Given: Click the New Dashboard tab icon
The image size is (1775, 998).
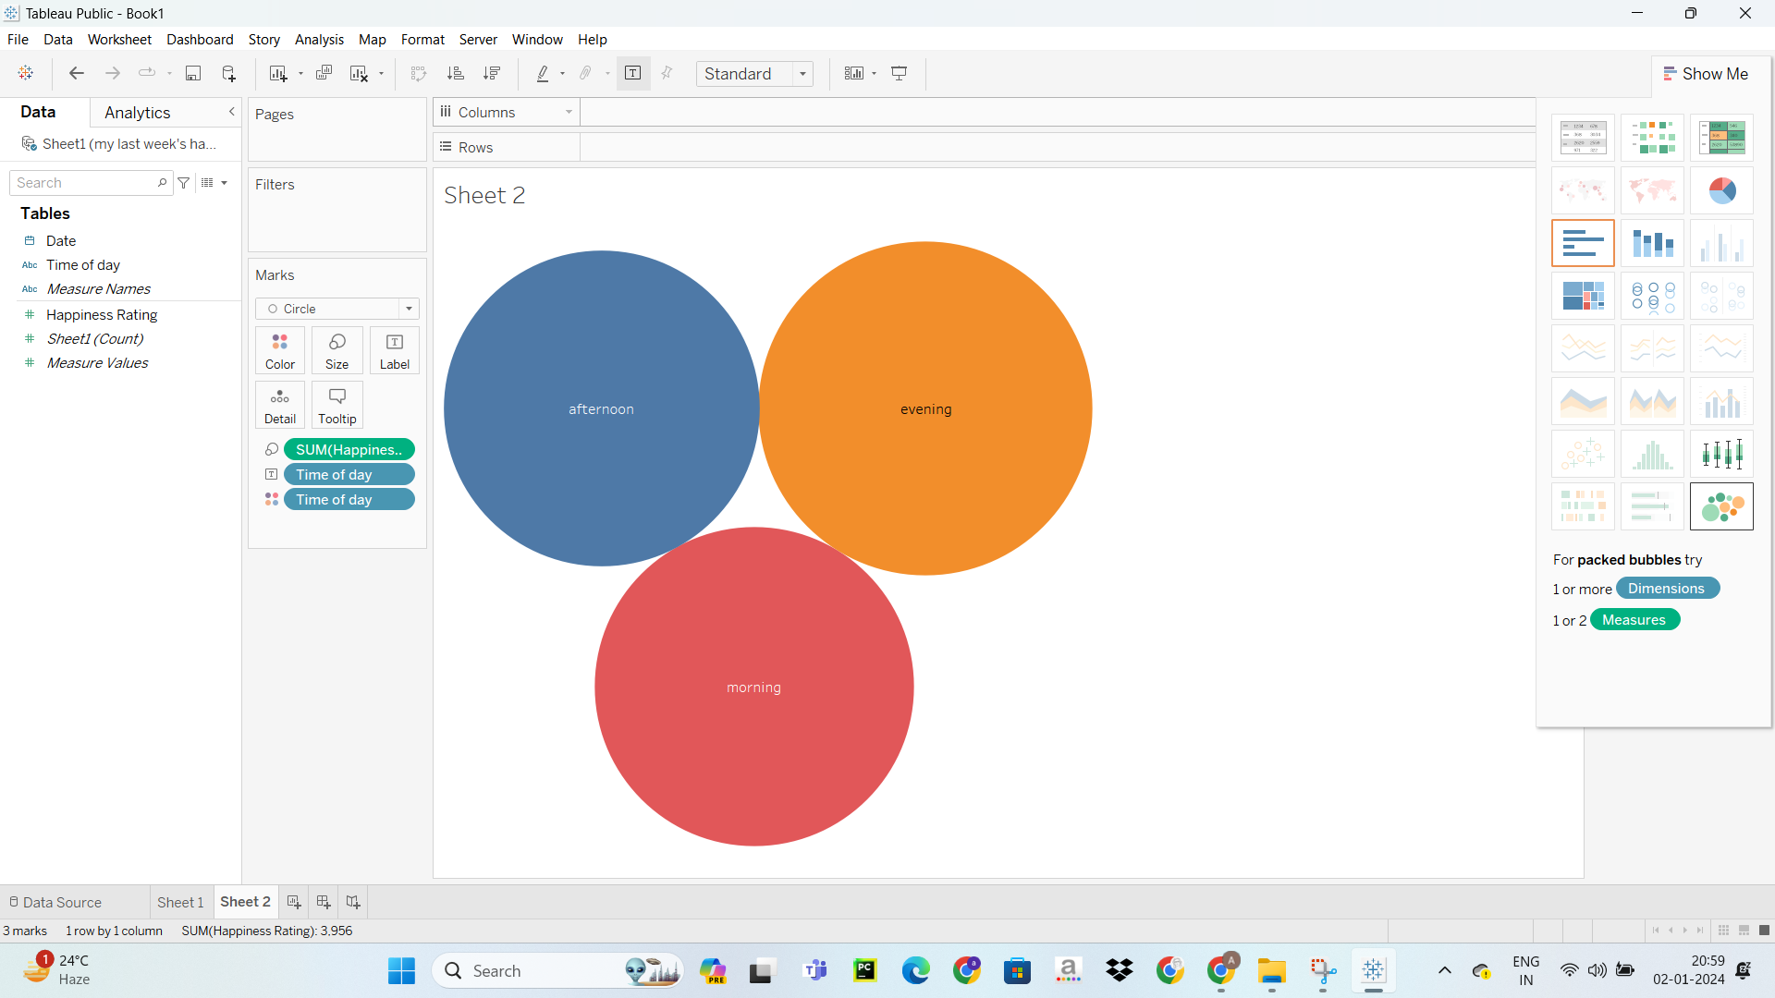Looking at the screenshot, I should 324,902.
